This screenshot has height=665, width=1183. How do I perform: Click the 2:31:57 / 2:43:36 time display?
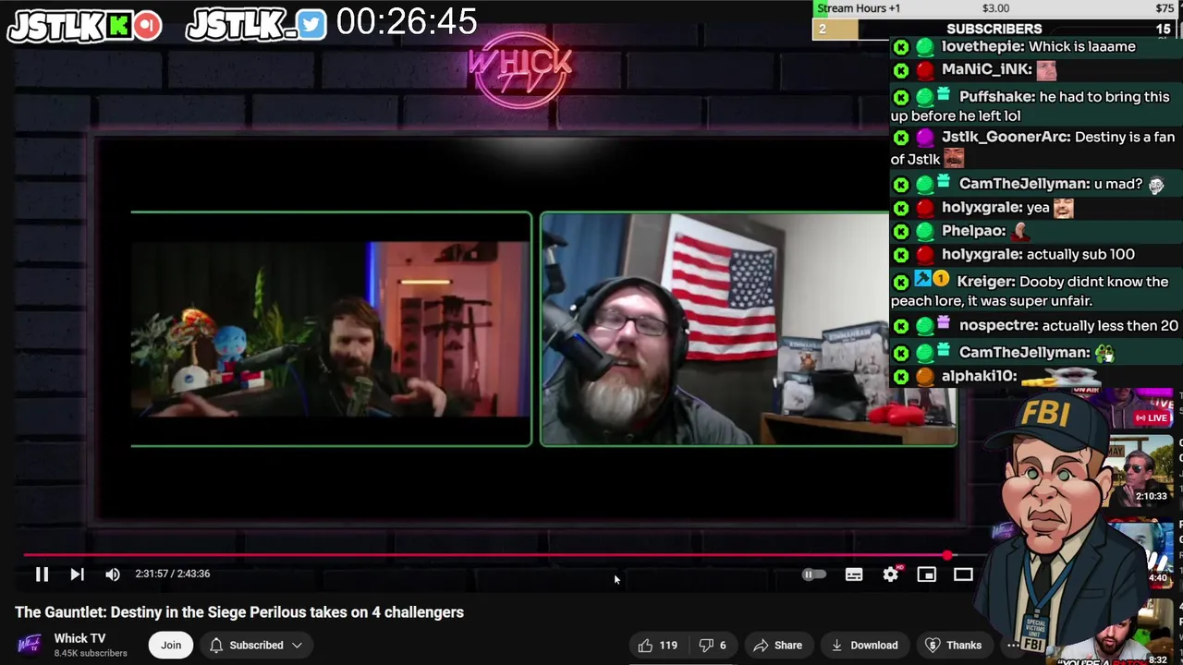[x=173, y=574]
